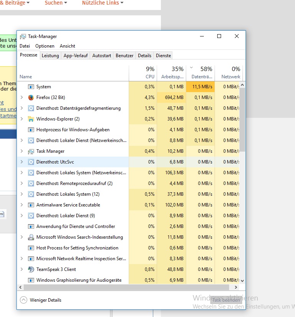295x317 pixels.
Task: Click the Windows-Explorer folder icon
Action: point(31,119)
